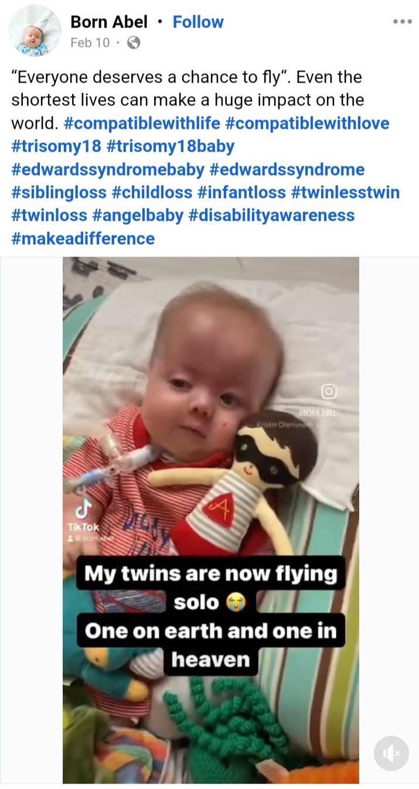Click the globe public-audience icon
Viewport: 419px width, 789px height.
(134, 43)
